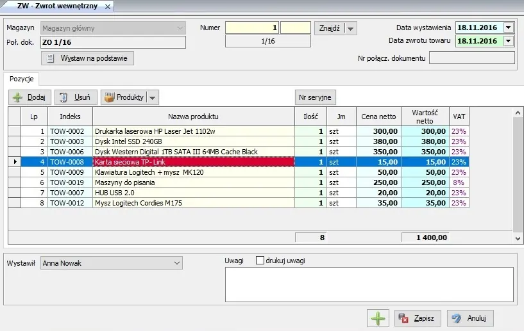
Task: Click the Ilość column header
Action: point(311,117)
